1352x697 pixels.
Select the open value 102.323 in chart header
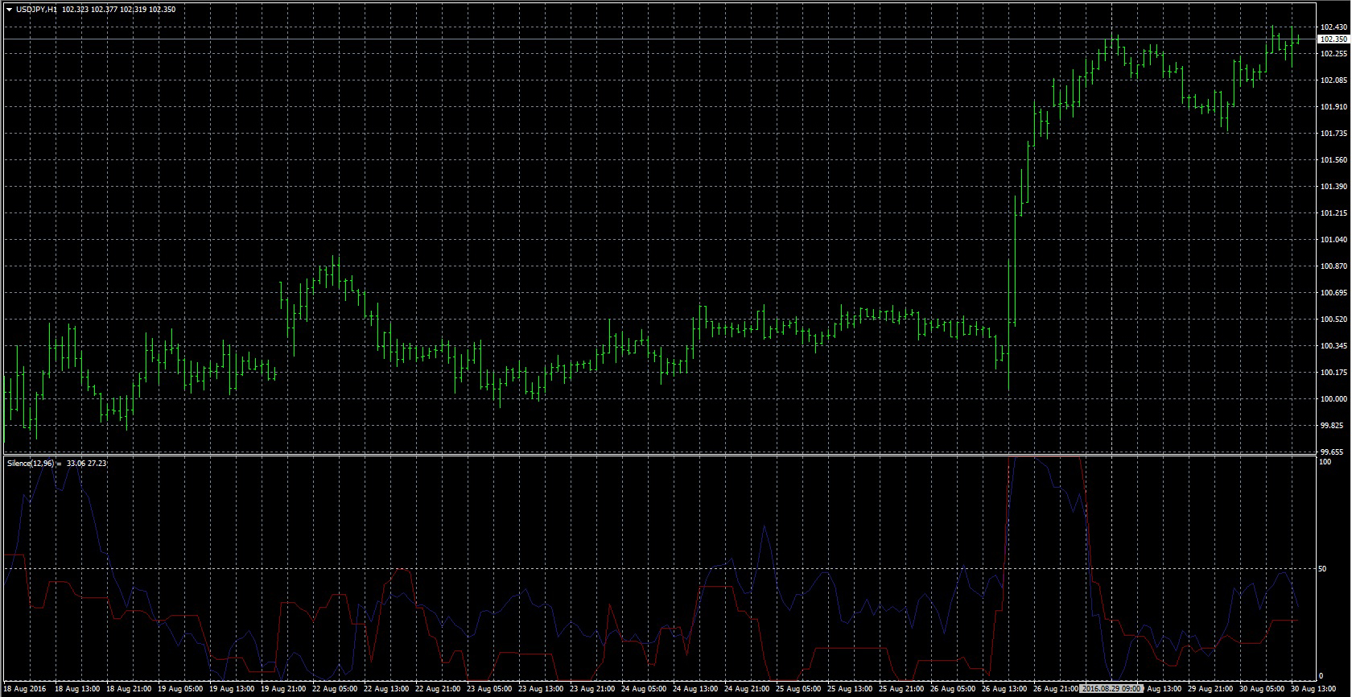[75, 10]
